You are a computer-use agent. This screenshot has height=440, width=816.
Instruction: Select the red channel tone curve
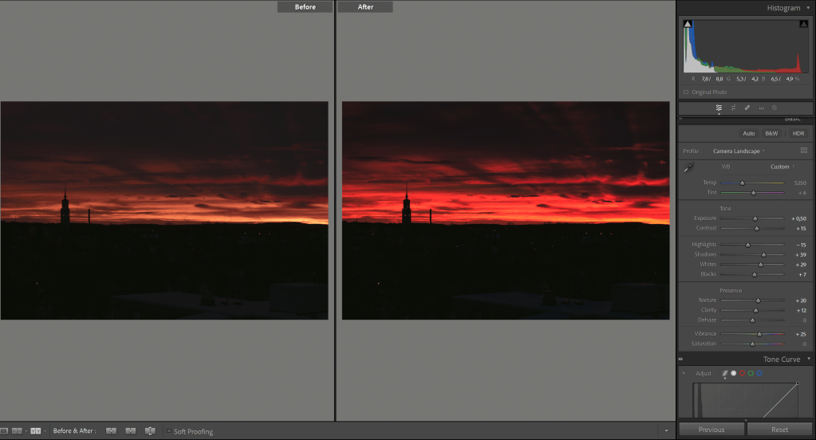point(743,373)
